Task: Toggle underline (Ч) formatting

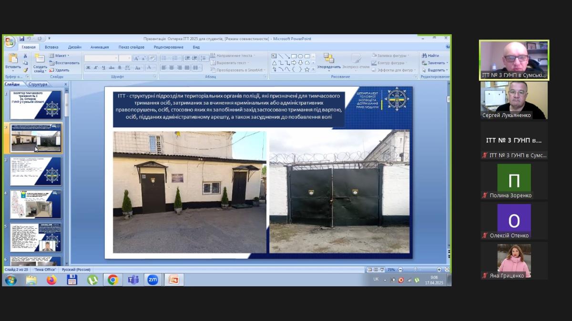Action: (x=103, y=68)
